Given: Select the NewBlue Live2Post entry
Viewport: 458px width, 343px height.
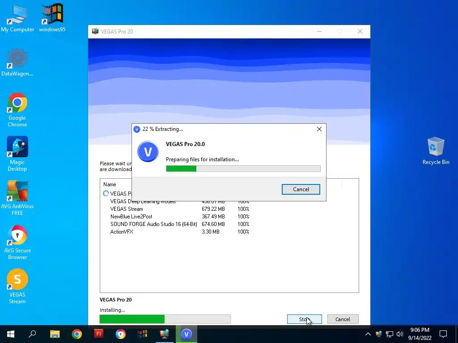Looking at the screenshot, I should 180,217.
